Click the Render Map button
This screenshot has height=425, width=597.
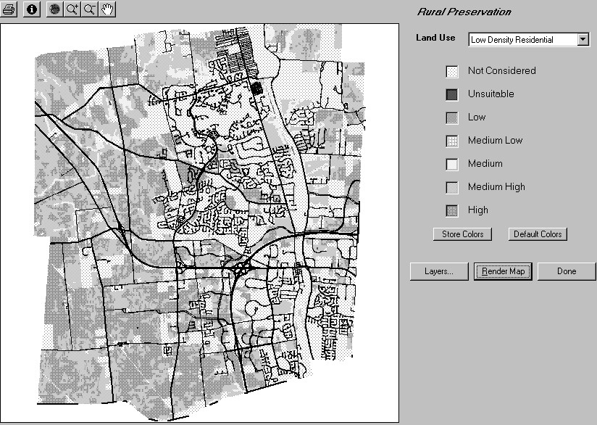tap(503, 271)
